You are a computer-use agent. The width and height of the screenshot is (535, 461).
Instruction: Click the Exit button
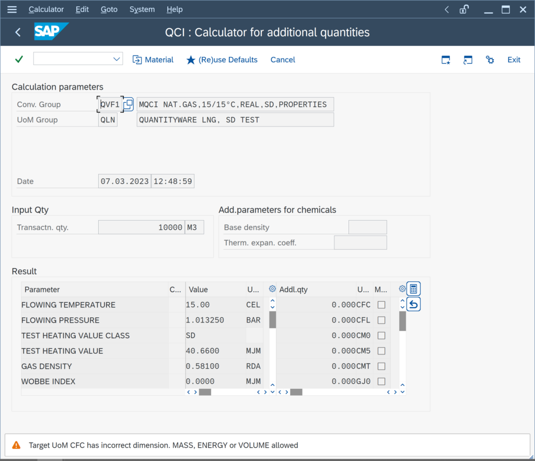click(514, 60)
